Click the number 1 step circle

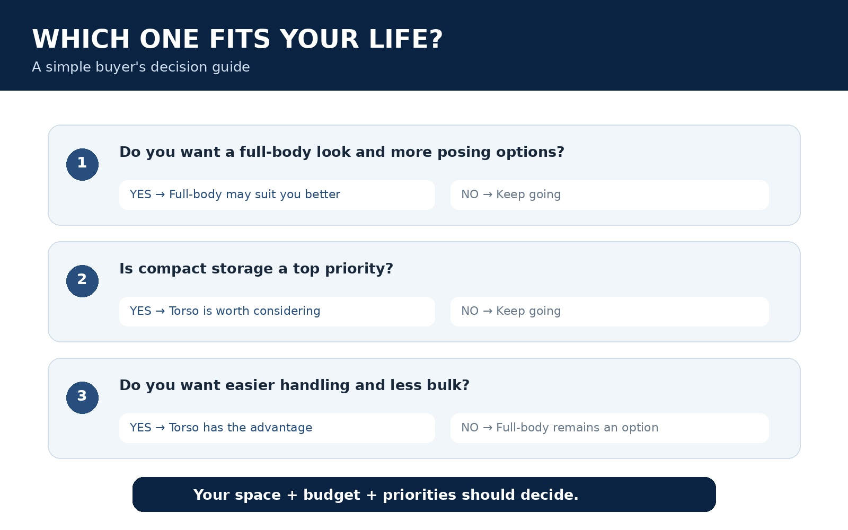(82, 164)
